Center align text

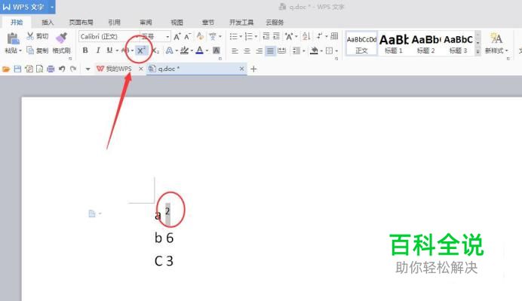point(247,51)
